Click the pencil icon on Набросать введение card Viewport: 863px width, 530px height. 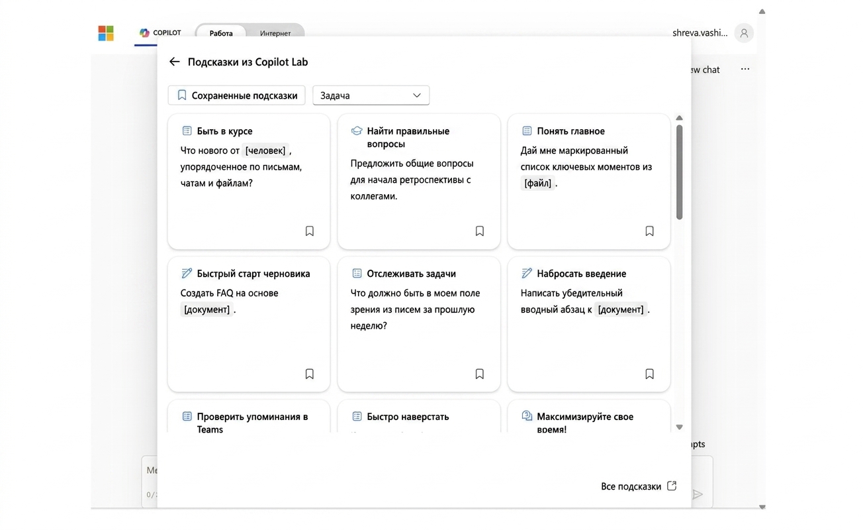click(527, 274)
